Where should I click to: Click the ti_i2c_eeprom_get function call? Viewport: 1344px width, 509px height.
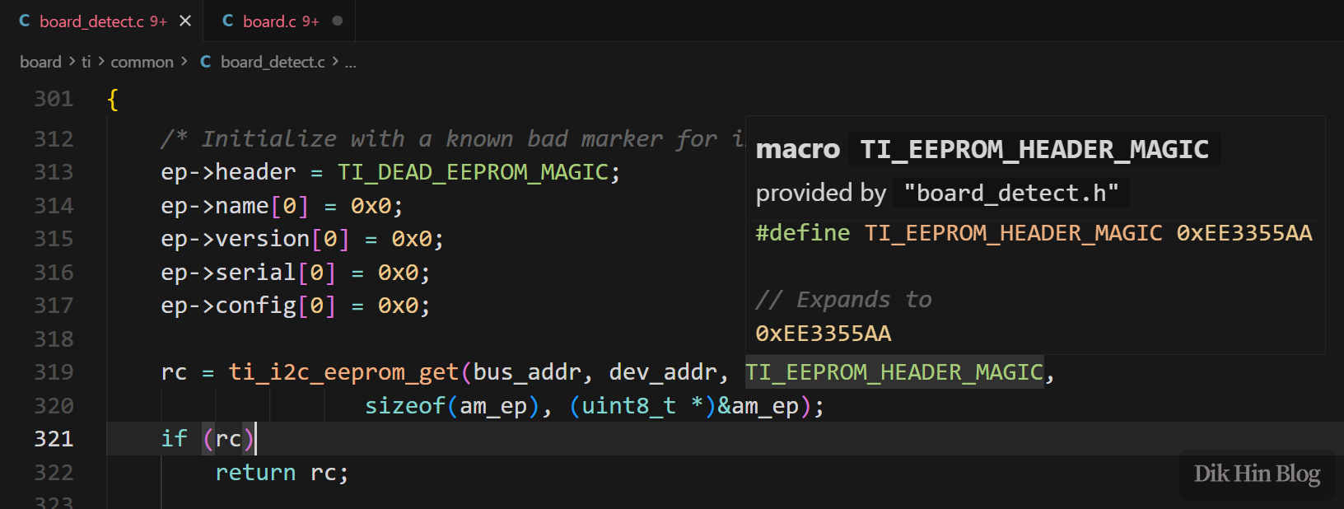[x=343, y=372]
